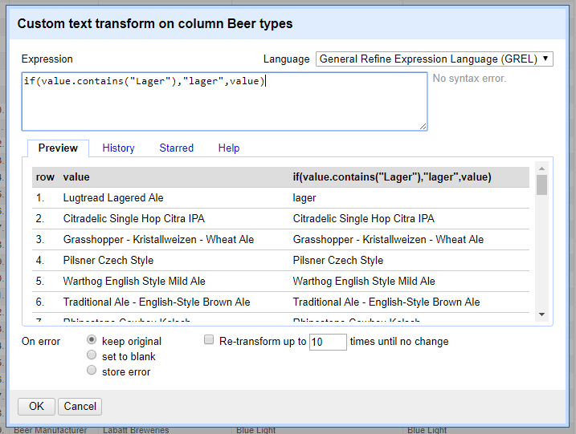Click inside the GREL expression text area
The height and width of the screenshot is (434, 576).
click(x=224, y=101)
